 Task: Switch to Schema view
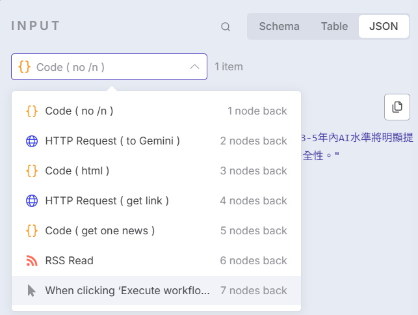point(279,27)
